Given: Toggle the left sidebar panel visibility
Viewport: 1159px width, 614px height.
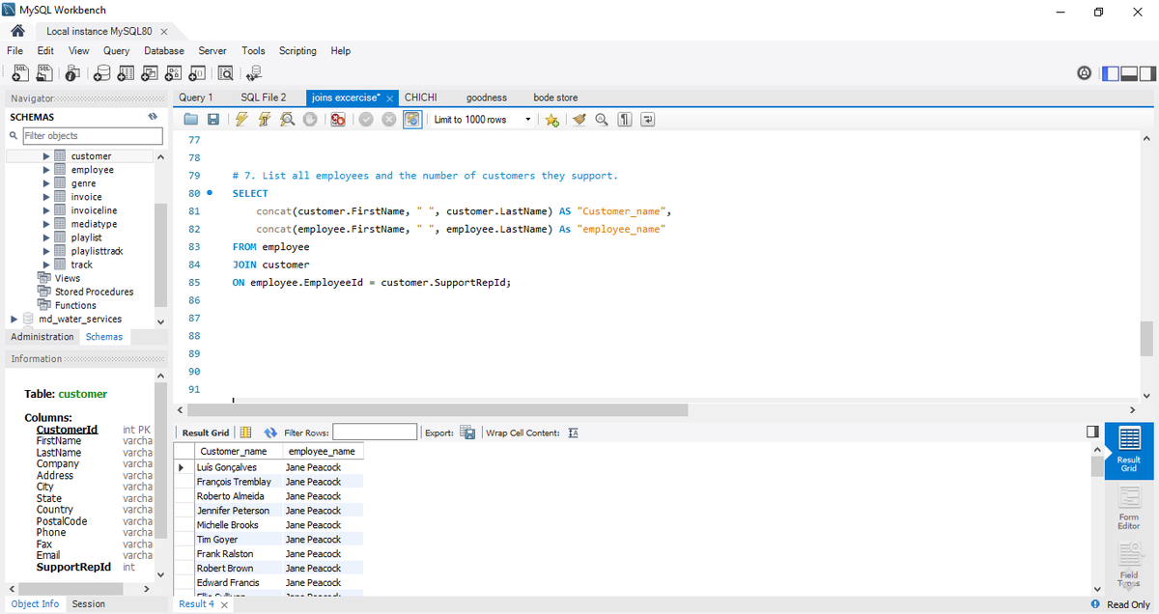Looking at the screenshot, I should (1111, 72).
